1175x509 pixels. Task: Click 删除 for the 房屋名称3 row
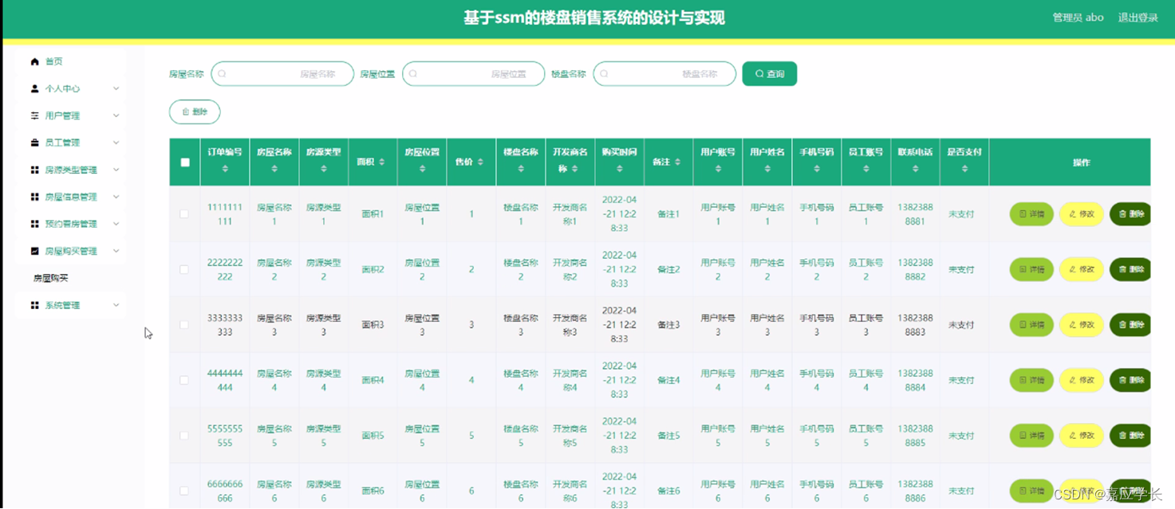coord(1130,325)
